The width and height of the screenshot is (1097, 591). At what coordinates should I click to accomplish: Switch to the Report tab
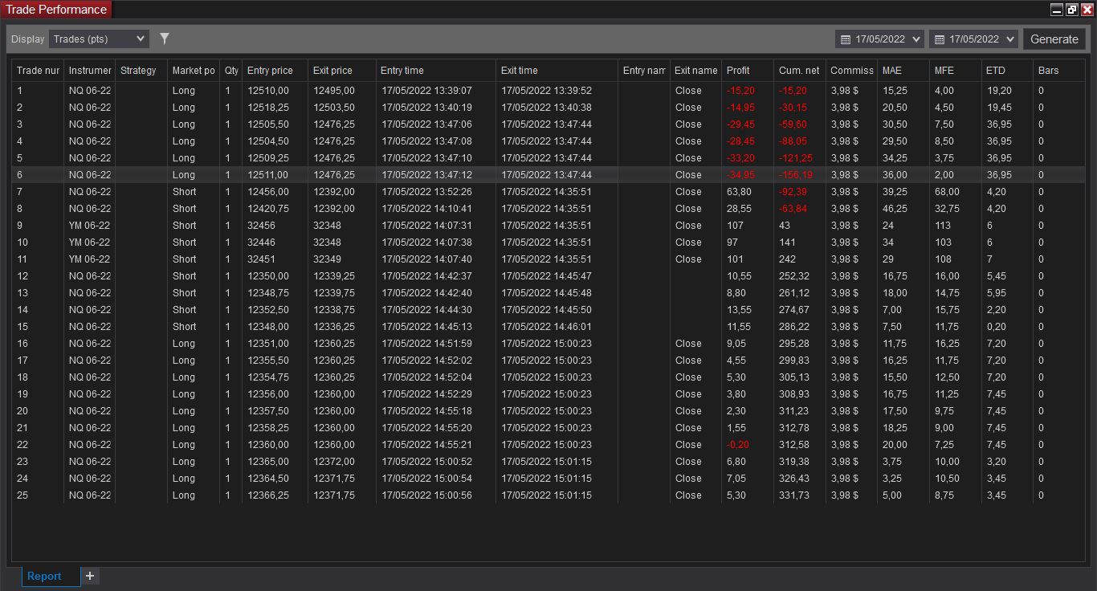(44, 576)
